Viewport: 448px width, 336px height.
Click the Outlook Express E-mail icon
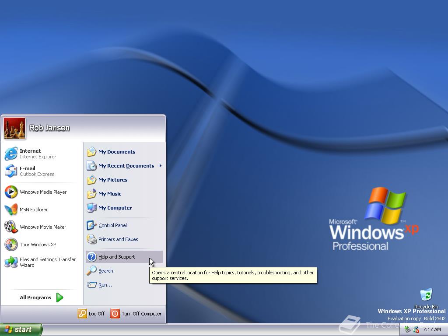point(11,171)
